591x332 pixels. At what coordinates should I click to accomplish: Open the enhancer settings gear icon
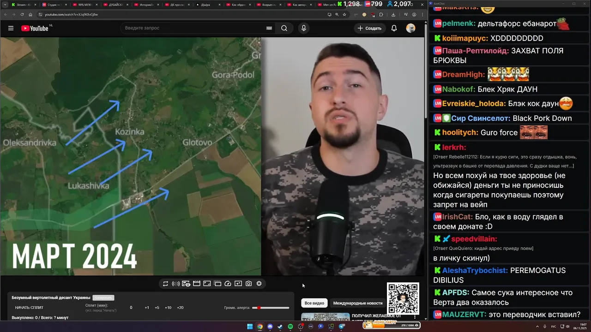coord(259,284)
